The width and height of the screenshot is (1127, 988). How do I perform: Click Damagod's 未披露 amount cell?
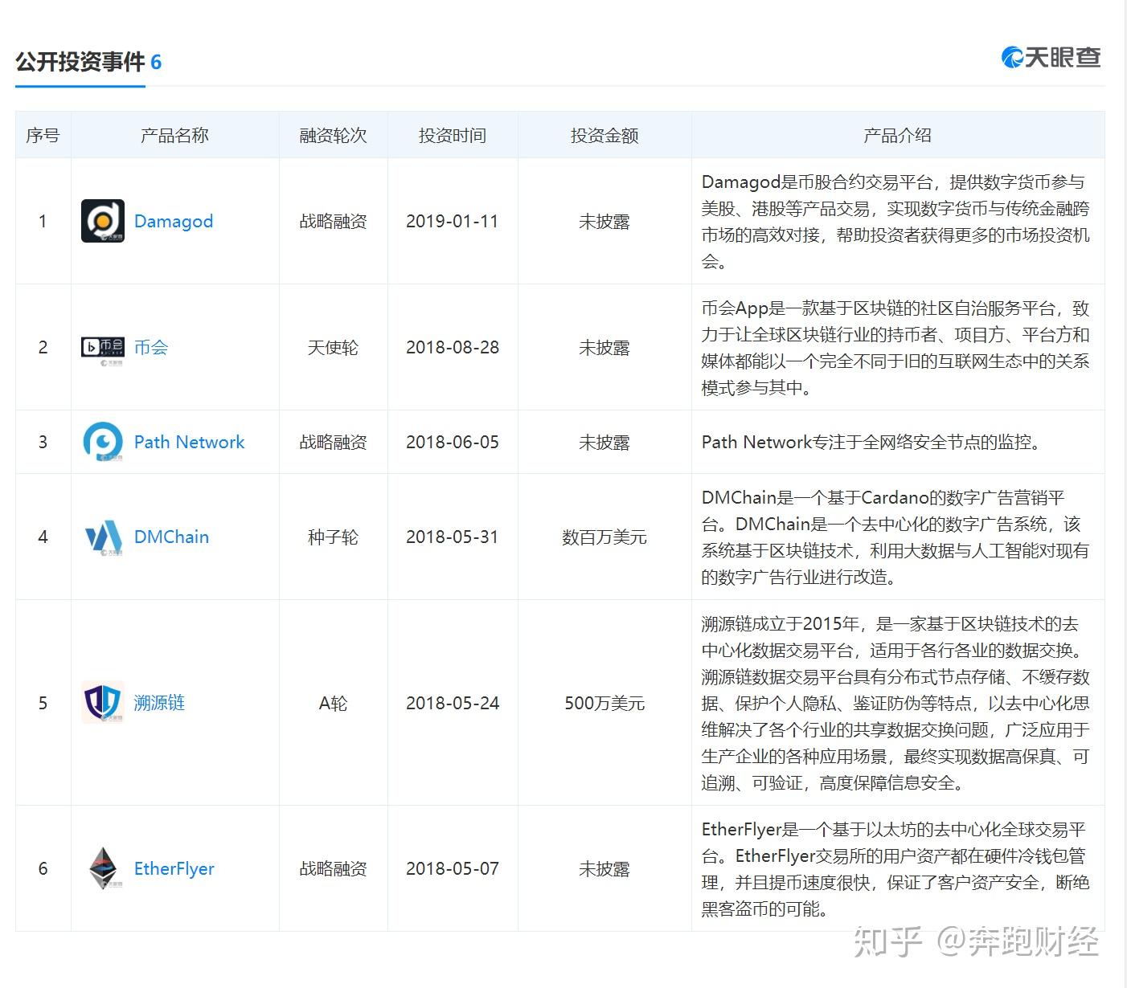(604, 221)
